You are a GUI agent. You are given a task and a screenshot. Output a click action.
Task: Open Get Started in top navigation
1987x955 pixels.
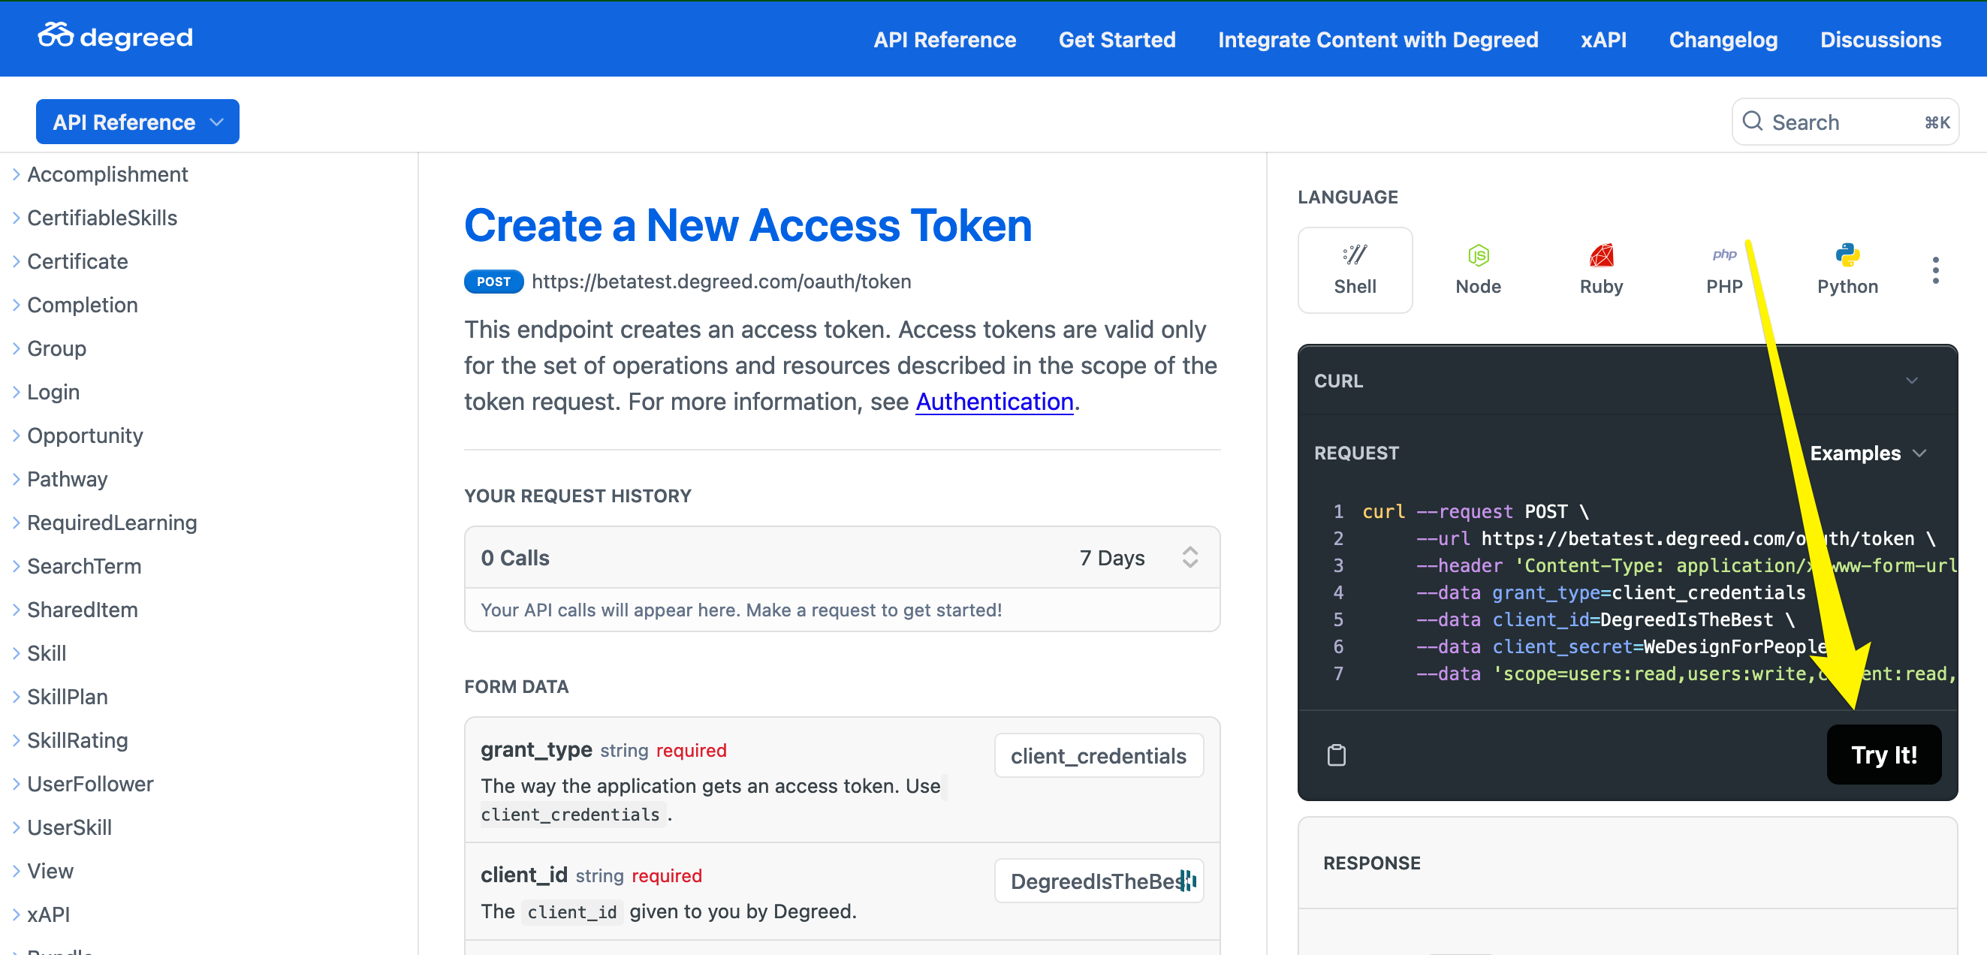click(1116, 39)
